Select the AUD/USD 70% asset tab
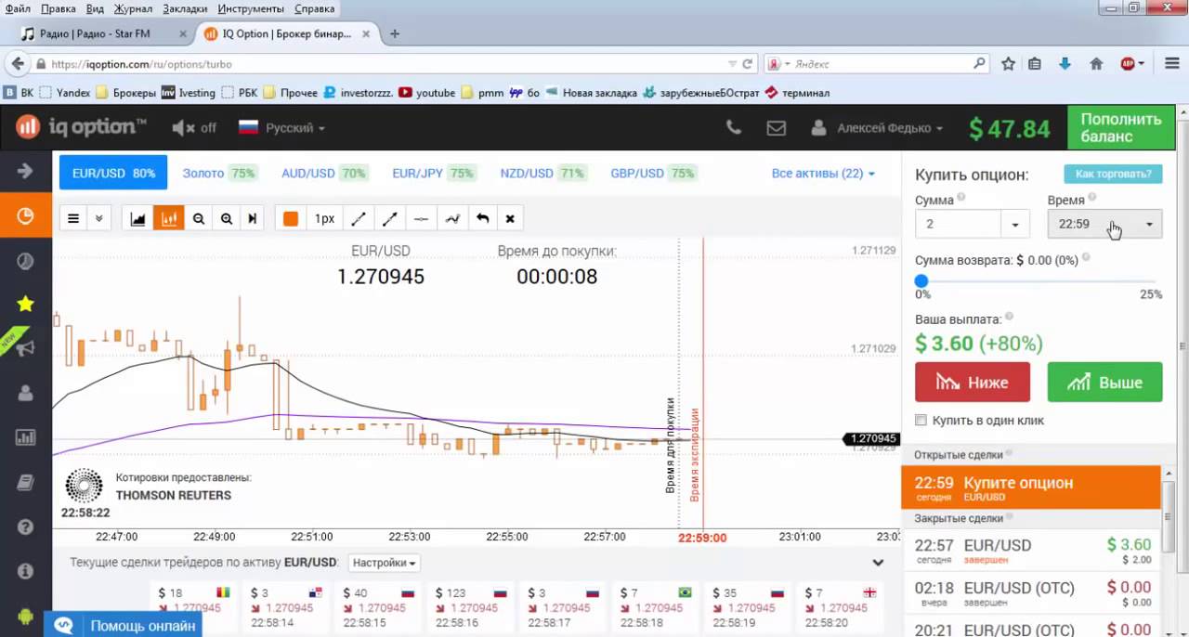 (324, 173)
